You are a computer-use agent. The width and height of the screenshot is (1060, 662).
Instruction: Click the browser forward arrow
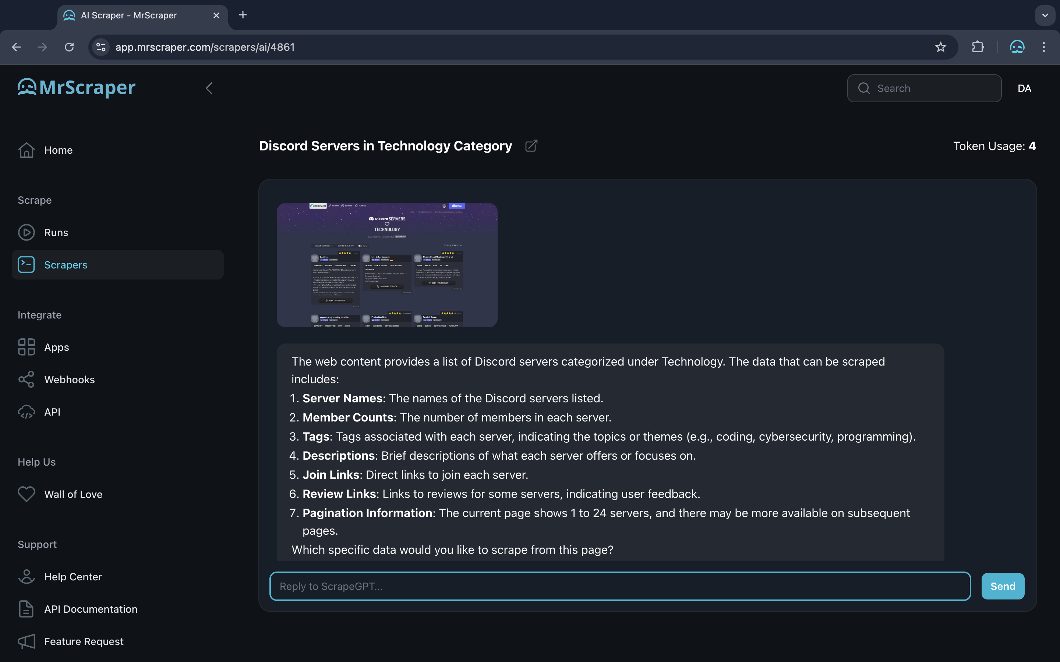click(x=42, y=47)
